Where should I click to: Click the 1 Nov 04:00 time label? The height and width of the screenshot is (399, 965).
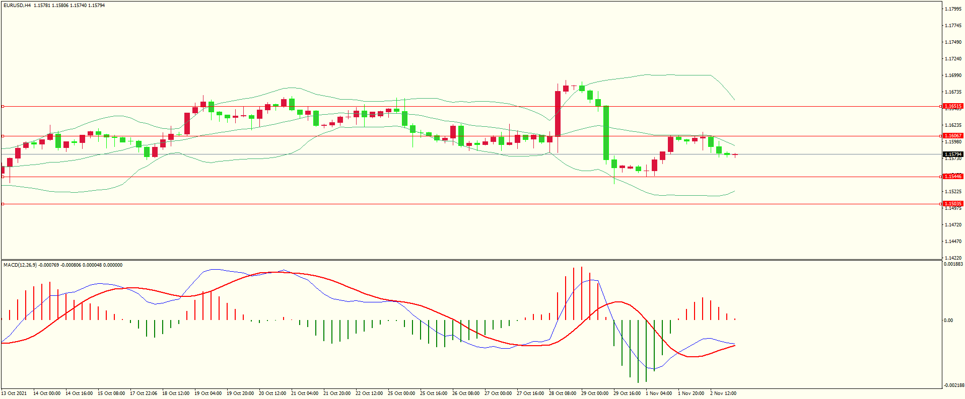tap(659, 393)
